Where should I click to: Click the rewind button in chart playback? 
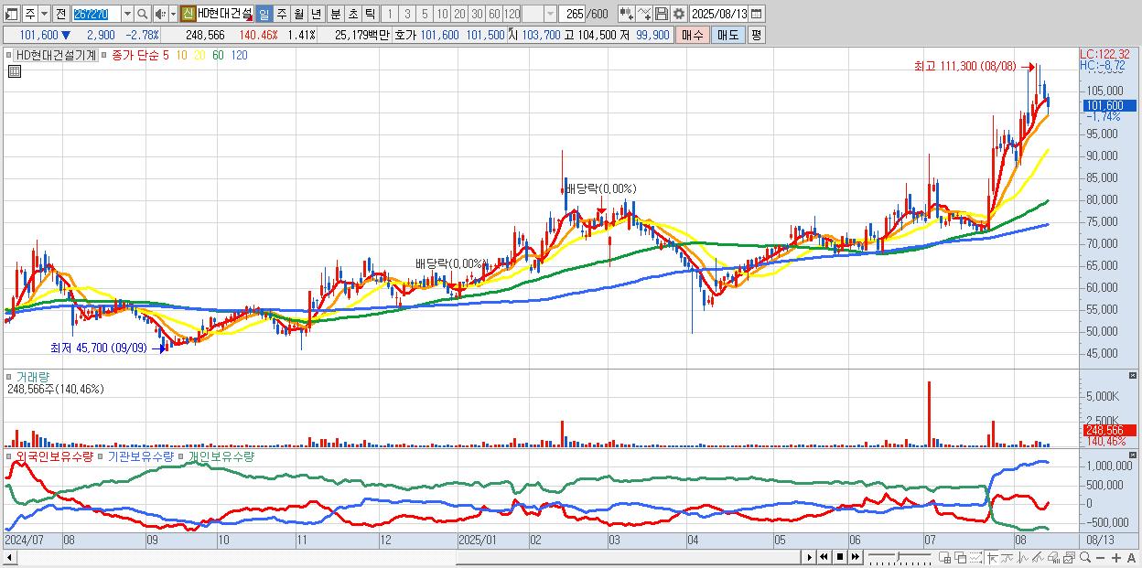(824, 557)
